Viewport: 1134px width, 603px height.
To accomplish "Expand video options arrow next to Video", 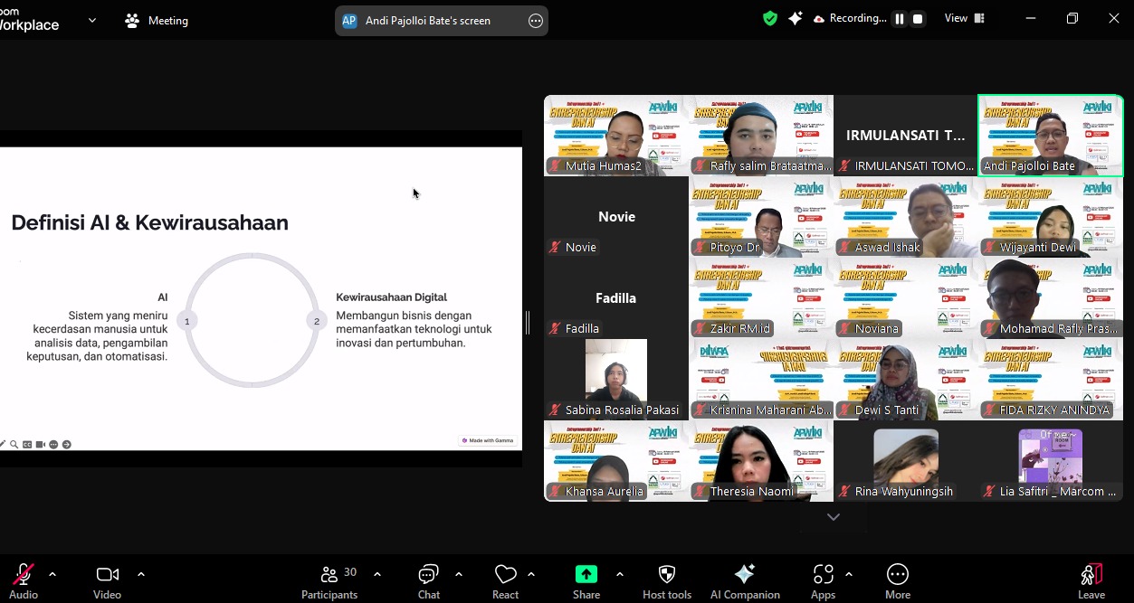I will (141, 574).
